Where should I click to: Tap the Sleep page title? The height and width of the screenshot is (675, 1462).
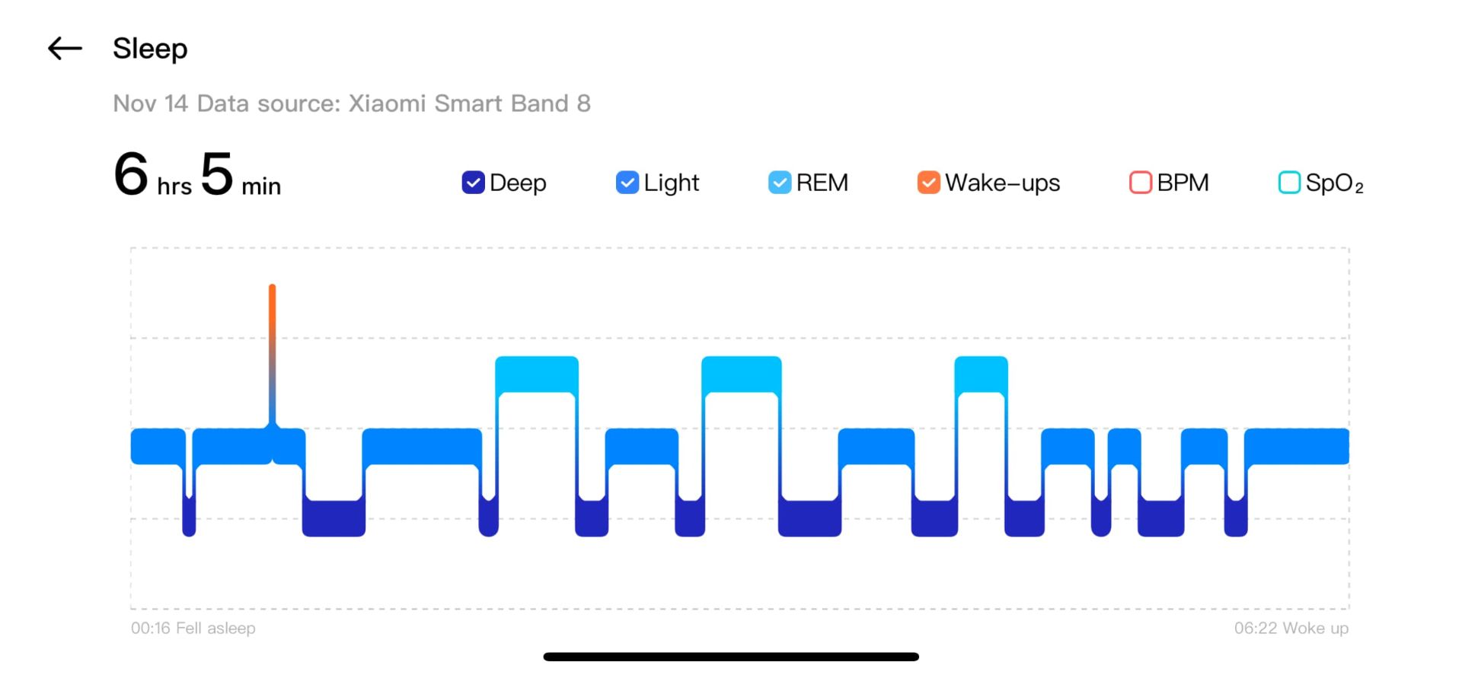(x=150, y=49)
